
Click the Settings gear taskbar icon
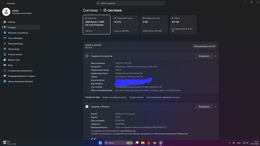click(x=161, y=143)
